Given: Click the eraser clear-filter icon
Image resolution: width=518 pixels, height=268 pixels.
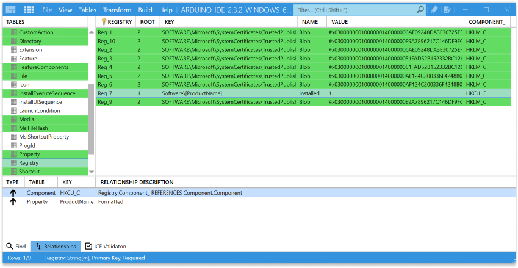Looking at the screenshot, I should pyautogui.click(x=434, y=10).
